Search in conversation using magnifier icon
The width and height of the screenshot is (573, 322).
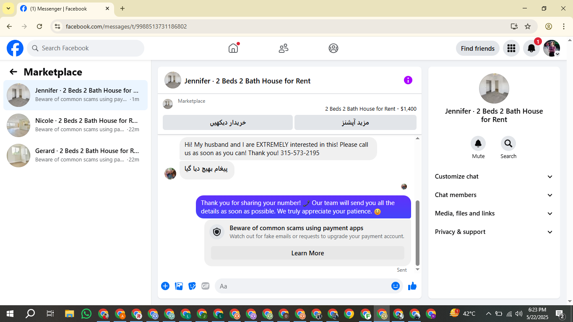[508, 144]
